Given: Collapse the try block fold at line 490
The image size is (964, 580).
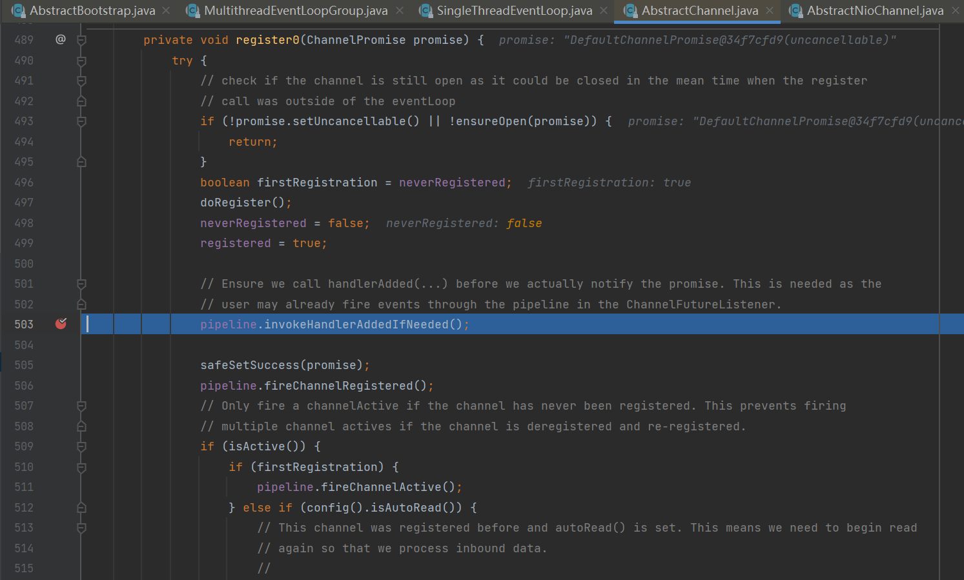Looking at the screenshot, I should click(x=81, y=61).
